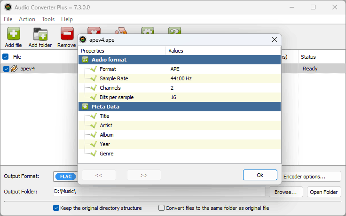
Task: Click the checkmark icon beside Bits per sample
Action: 94,97
